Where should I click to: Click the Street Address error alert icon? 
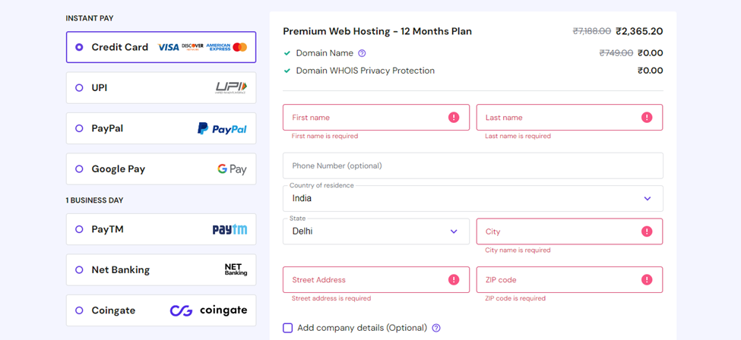point(454,279)
